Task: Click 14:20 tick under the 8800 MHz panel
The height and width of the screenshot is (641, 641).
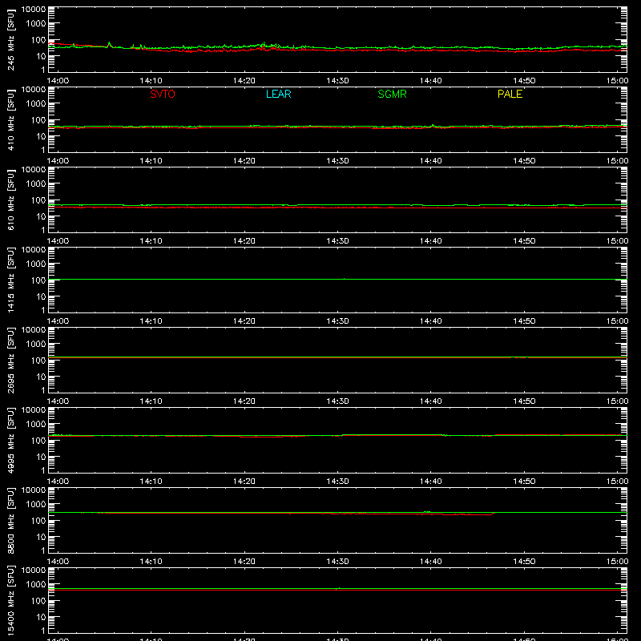Action: pos(244,562)
